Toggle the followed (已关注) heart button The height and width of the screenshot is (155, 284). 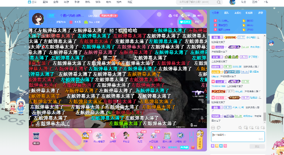click(185, 22)
